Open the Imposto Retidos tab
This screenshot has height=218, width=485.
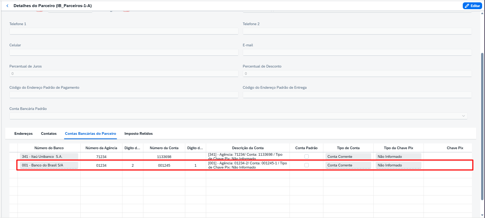coord(138,133)
